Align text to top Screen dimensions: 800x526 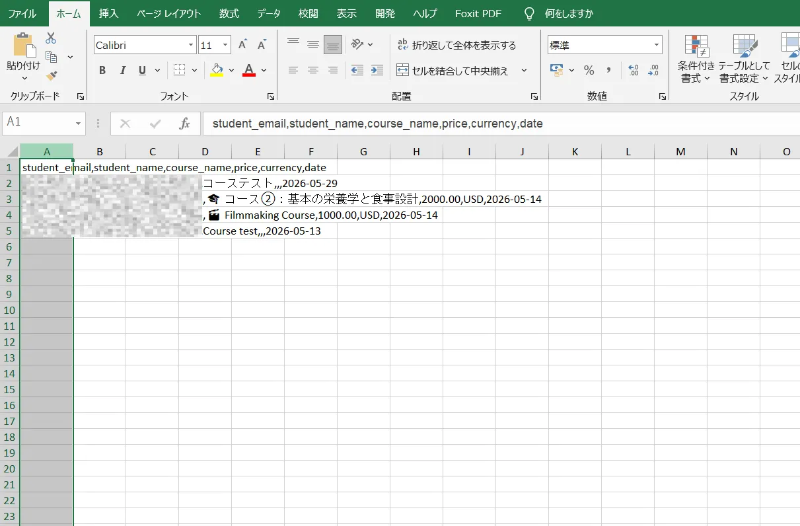pos(293,44)
